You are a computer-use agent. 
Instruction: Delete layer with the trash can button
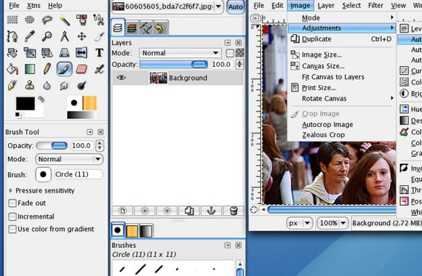[x=234, y=211]
